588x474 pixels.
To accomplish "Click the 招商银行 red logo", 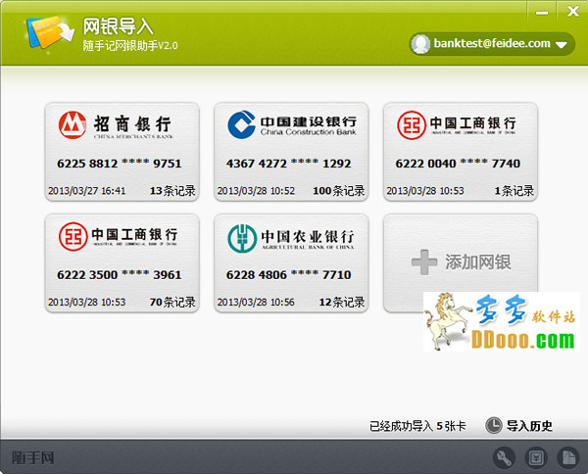I will [x=73, y=124].
